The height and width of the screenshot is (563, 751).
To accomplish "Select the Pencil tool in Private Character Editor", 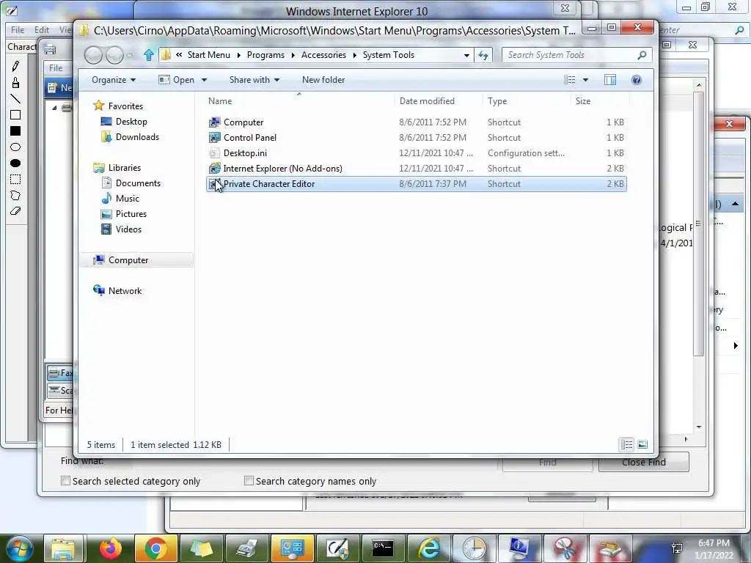I will point(15,66).
